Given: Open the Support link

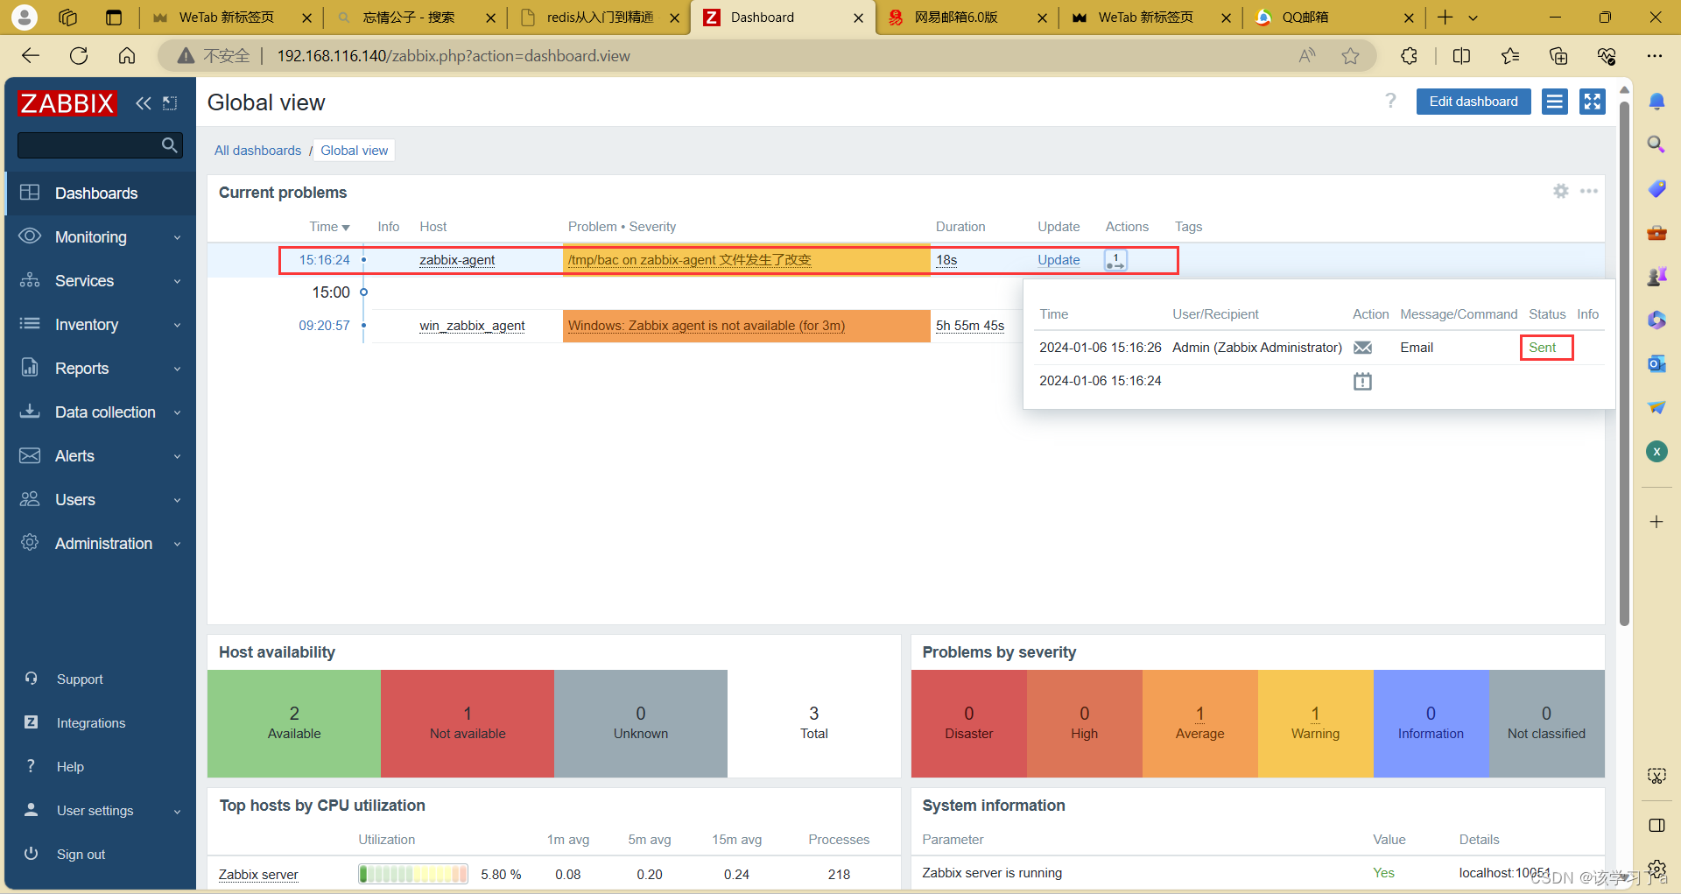Looking at the screenshot, I should point(80,679).
